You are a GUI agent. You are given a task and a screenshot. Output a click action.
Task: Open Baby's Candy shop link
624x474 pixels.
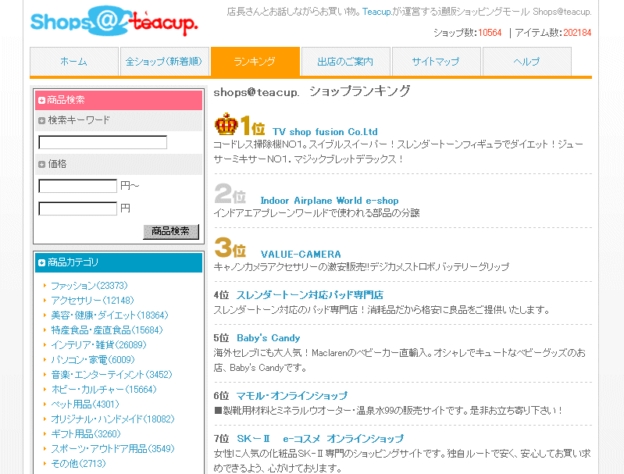(268, 338)
